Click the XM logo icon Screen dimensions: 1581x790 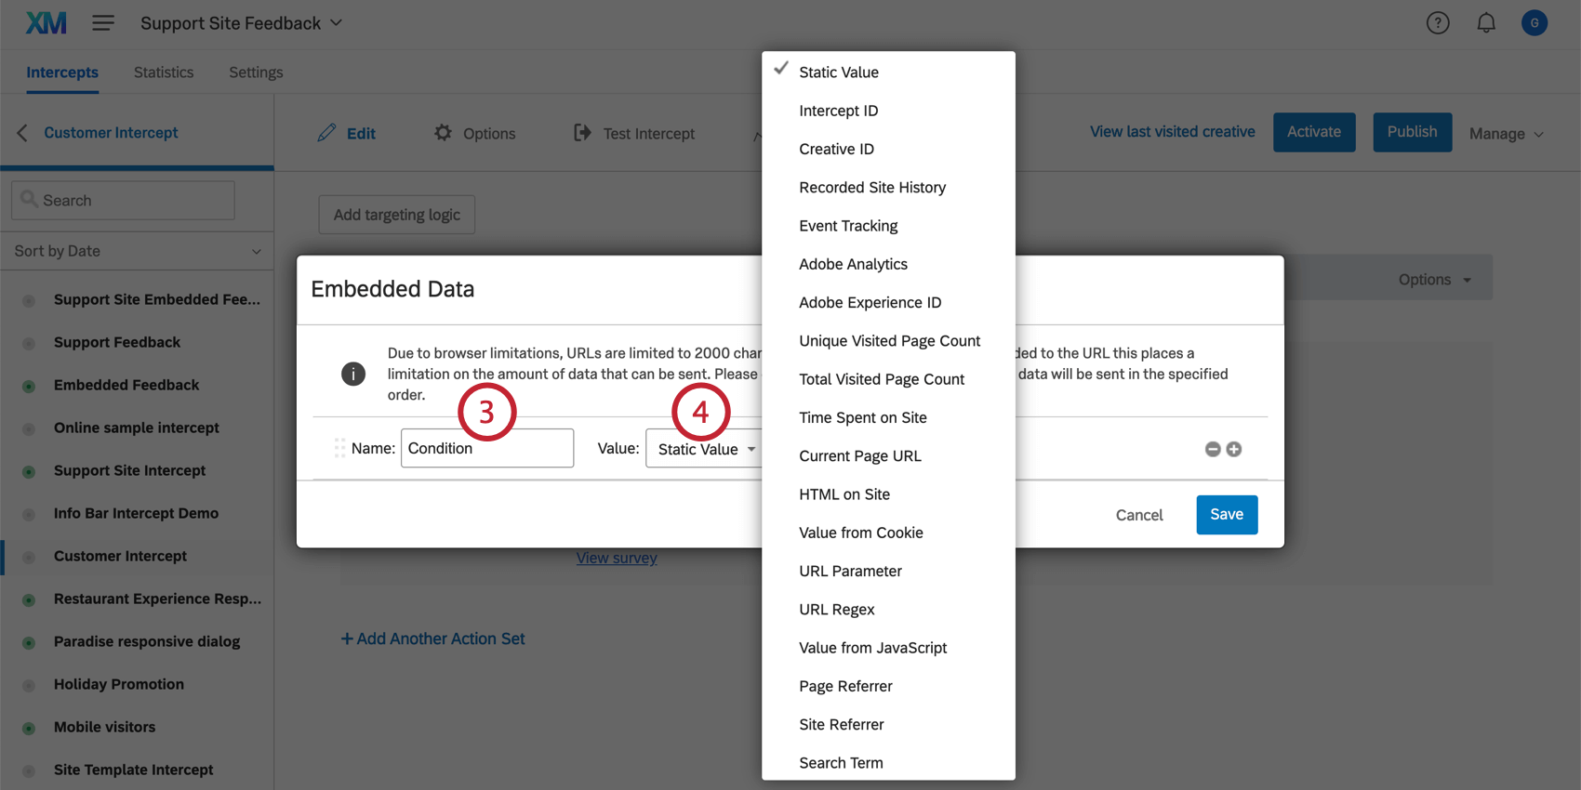[46, 23]
